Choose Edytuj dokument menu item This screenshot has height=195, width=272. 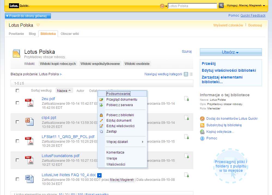tap(122, 121)
